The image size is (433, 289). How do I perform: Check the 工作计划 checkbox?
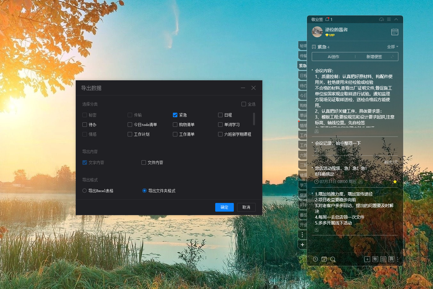pos(130,134)
